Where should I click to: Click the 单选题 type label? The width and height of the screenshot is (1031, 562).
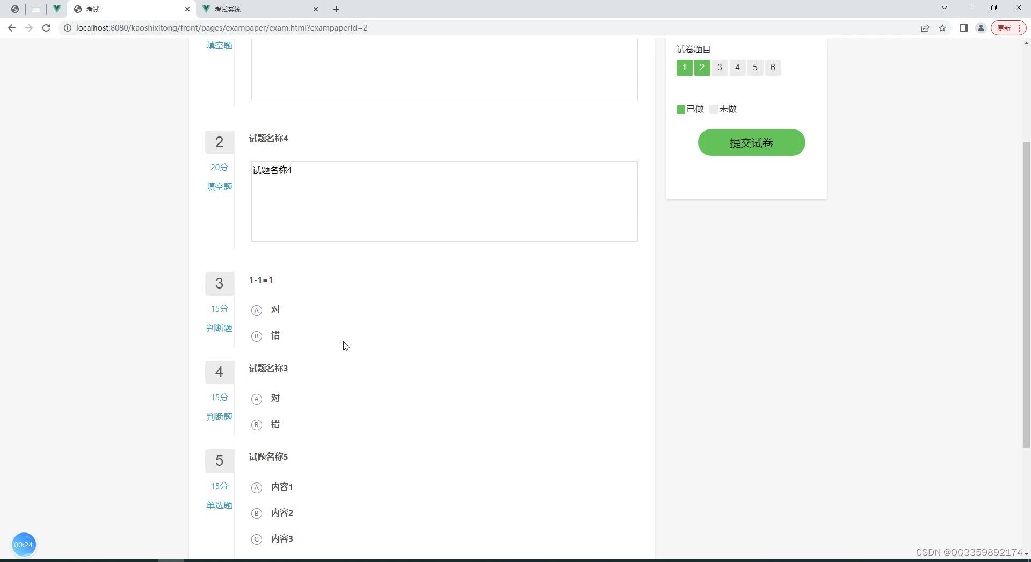point(219,505)
